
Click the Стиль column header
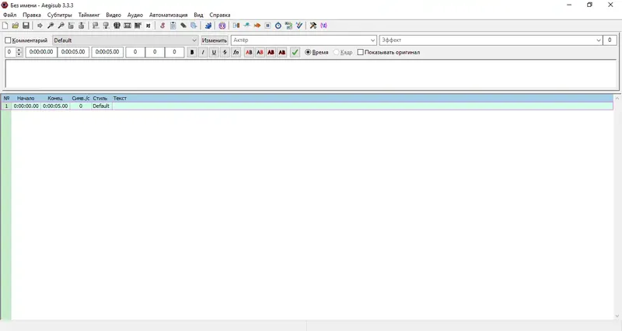point(100,99)
